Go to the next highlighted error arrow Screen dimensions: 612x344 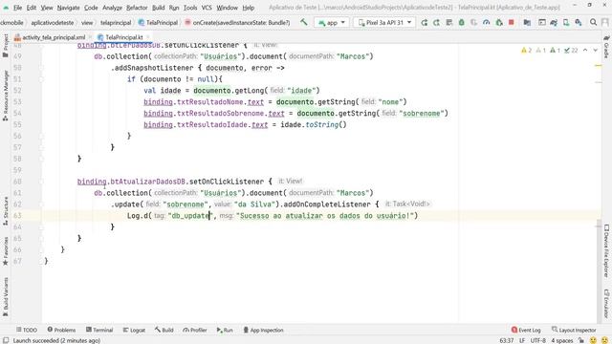pyautogui.click(x=595, y=51)
